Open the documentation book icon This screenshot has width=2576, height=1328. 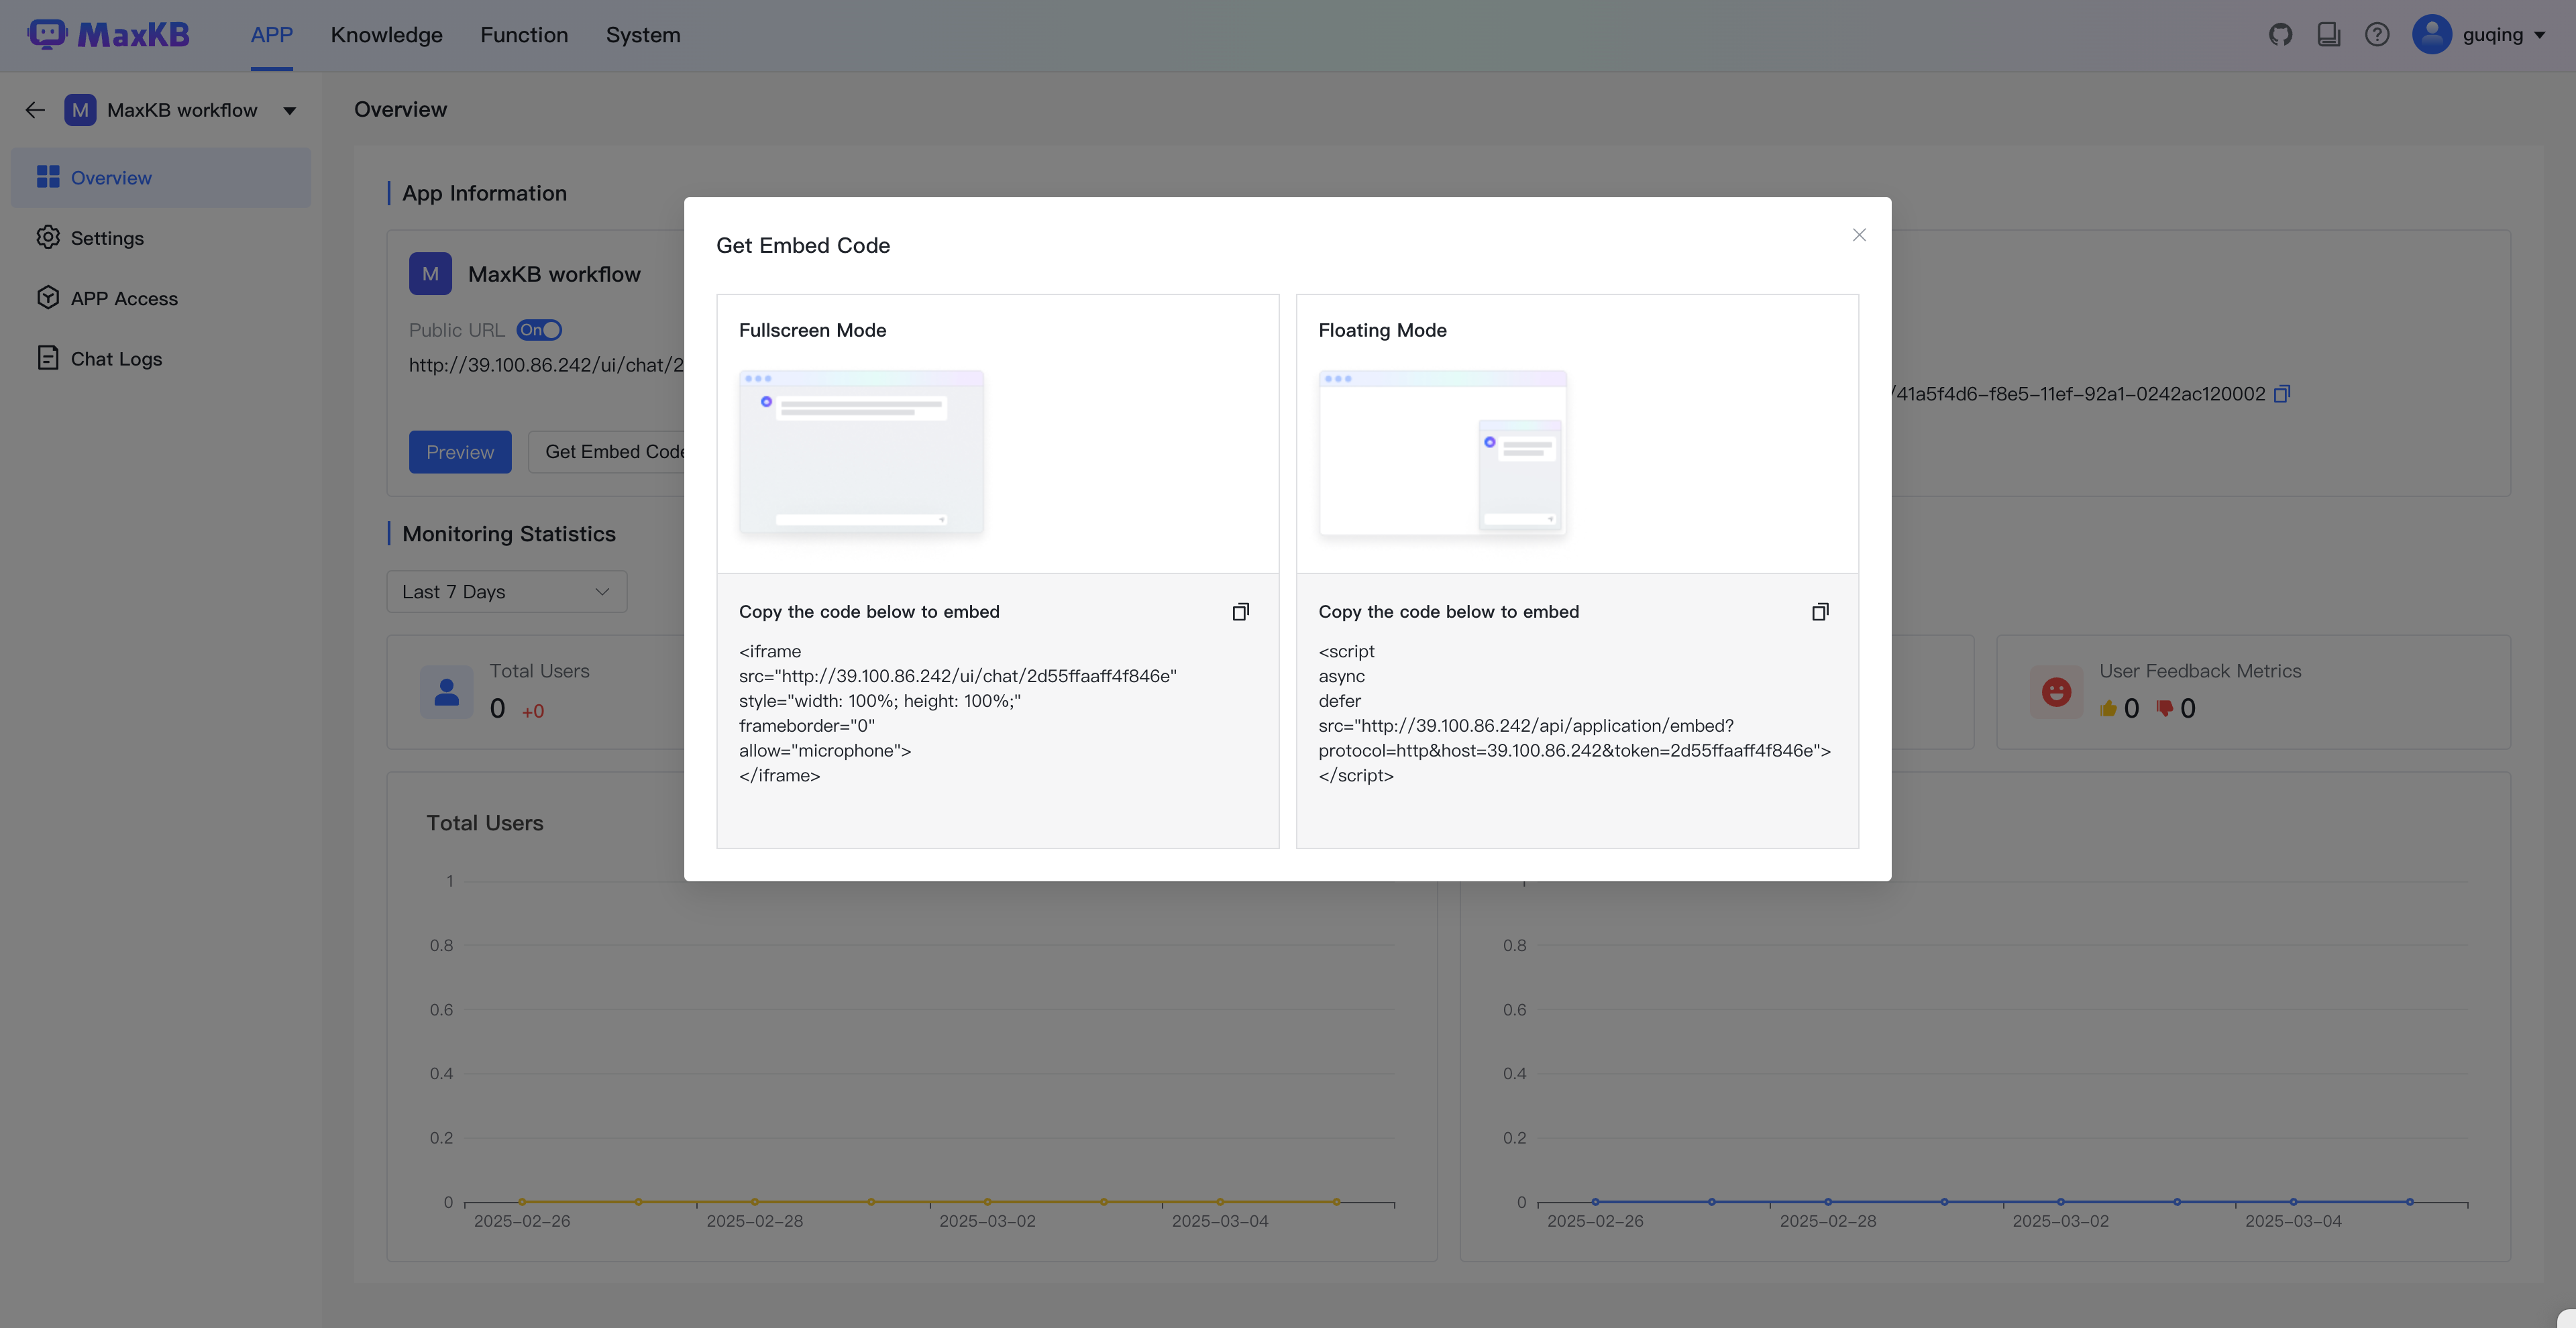[2328, 35]
